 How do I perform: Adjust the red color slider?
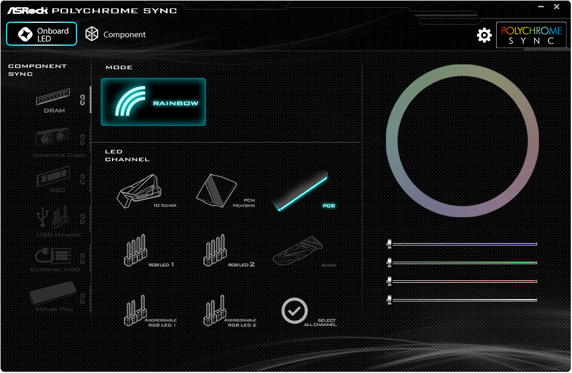coord(462,281)
